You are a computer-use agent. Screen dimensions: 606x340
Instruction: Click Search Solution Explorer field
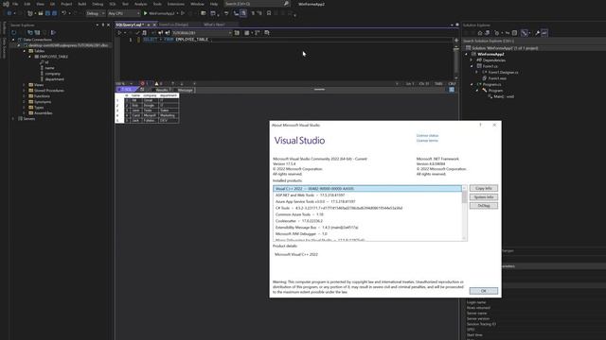[x=533, y=41]
